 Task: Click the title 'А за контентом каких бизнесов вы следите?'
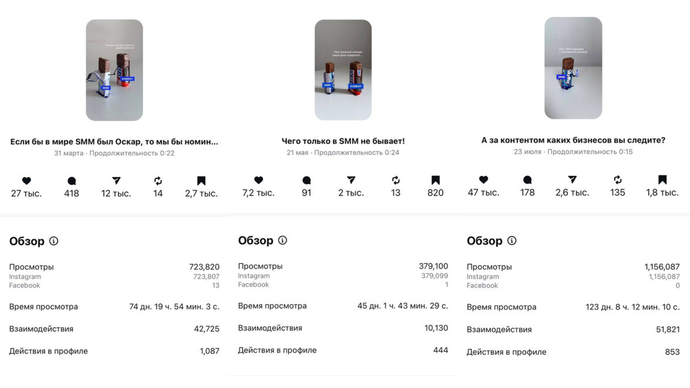click(x=573, y=140)
